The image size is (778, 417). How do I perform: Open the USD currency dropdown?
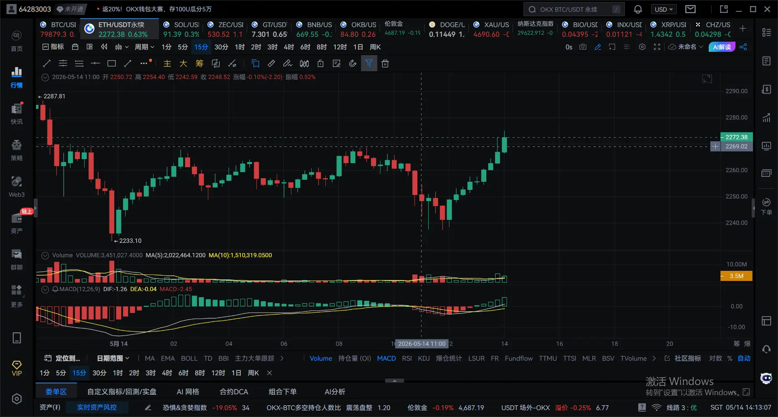(663, 9)
